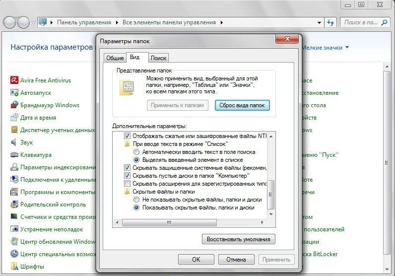The width and height of the screenshot is (395, 276).
Task: Expand the address bar history dropdown arrow
Action: (319, 22)
